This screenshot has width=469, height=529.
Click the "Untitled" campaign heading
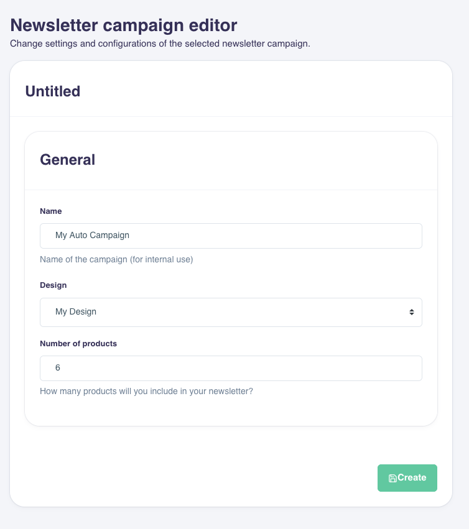click(x=53, y=91)
